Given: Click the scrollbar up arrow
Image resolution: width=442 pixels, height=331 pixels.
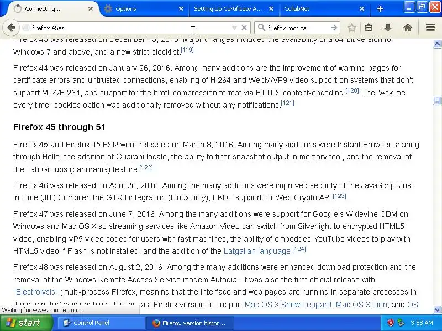Looking at the screenshot, I should click(437, 44).
